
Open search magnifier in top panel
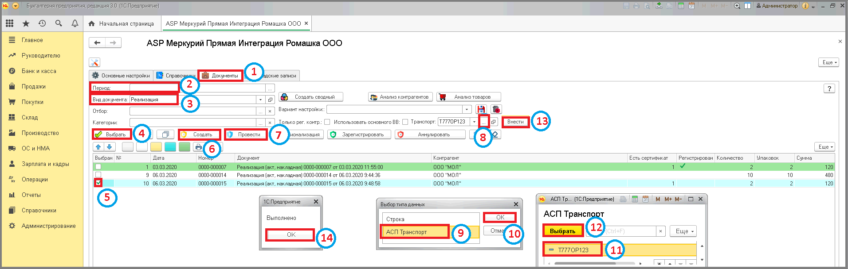[x=59, y=23]
